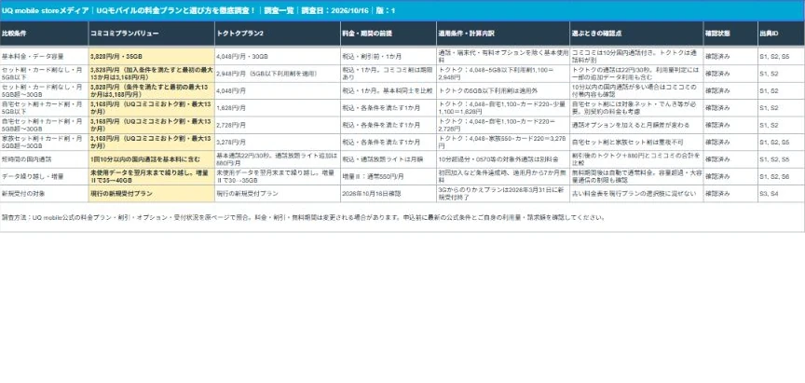This screenshot has height=383, width=805.
Task: Click the '適用条件・計算内訳' column header
Action: 503,34
